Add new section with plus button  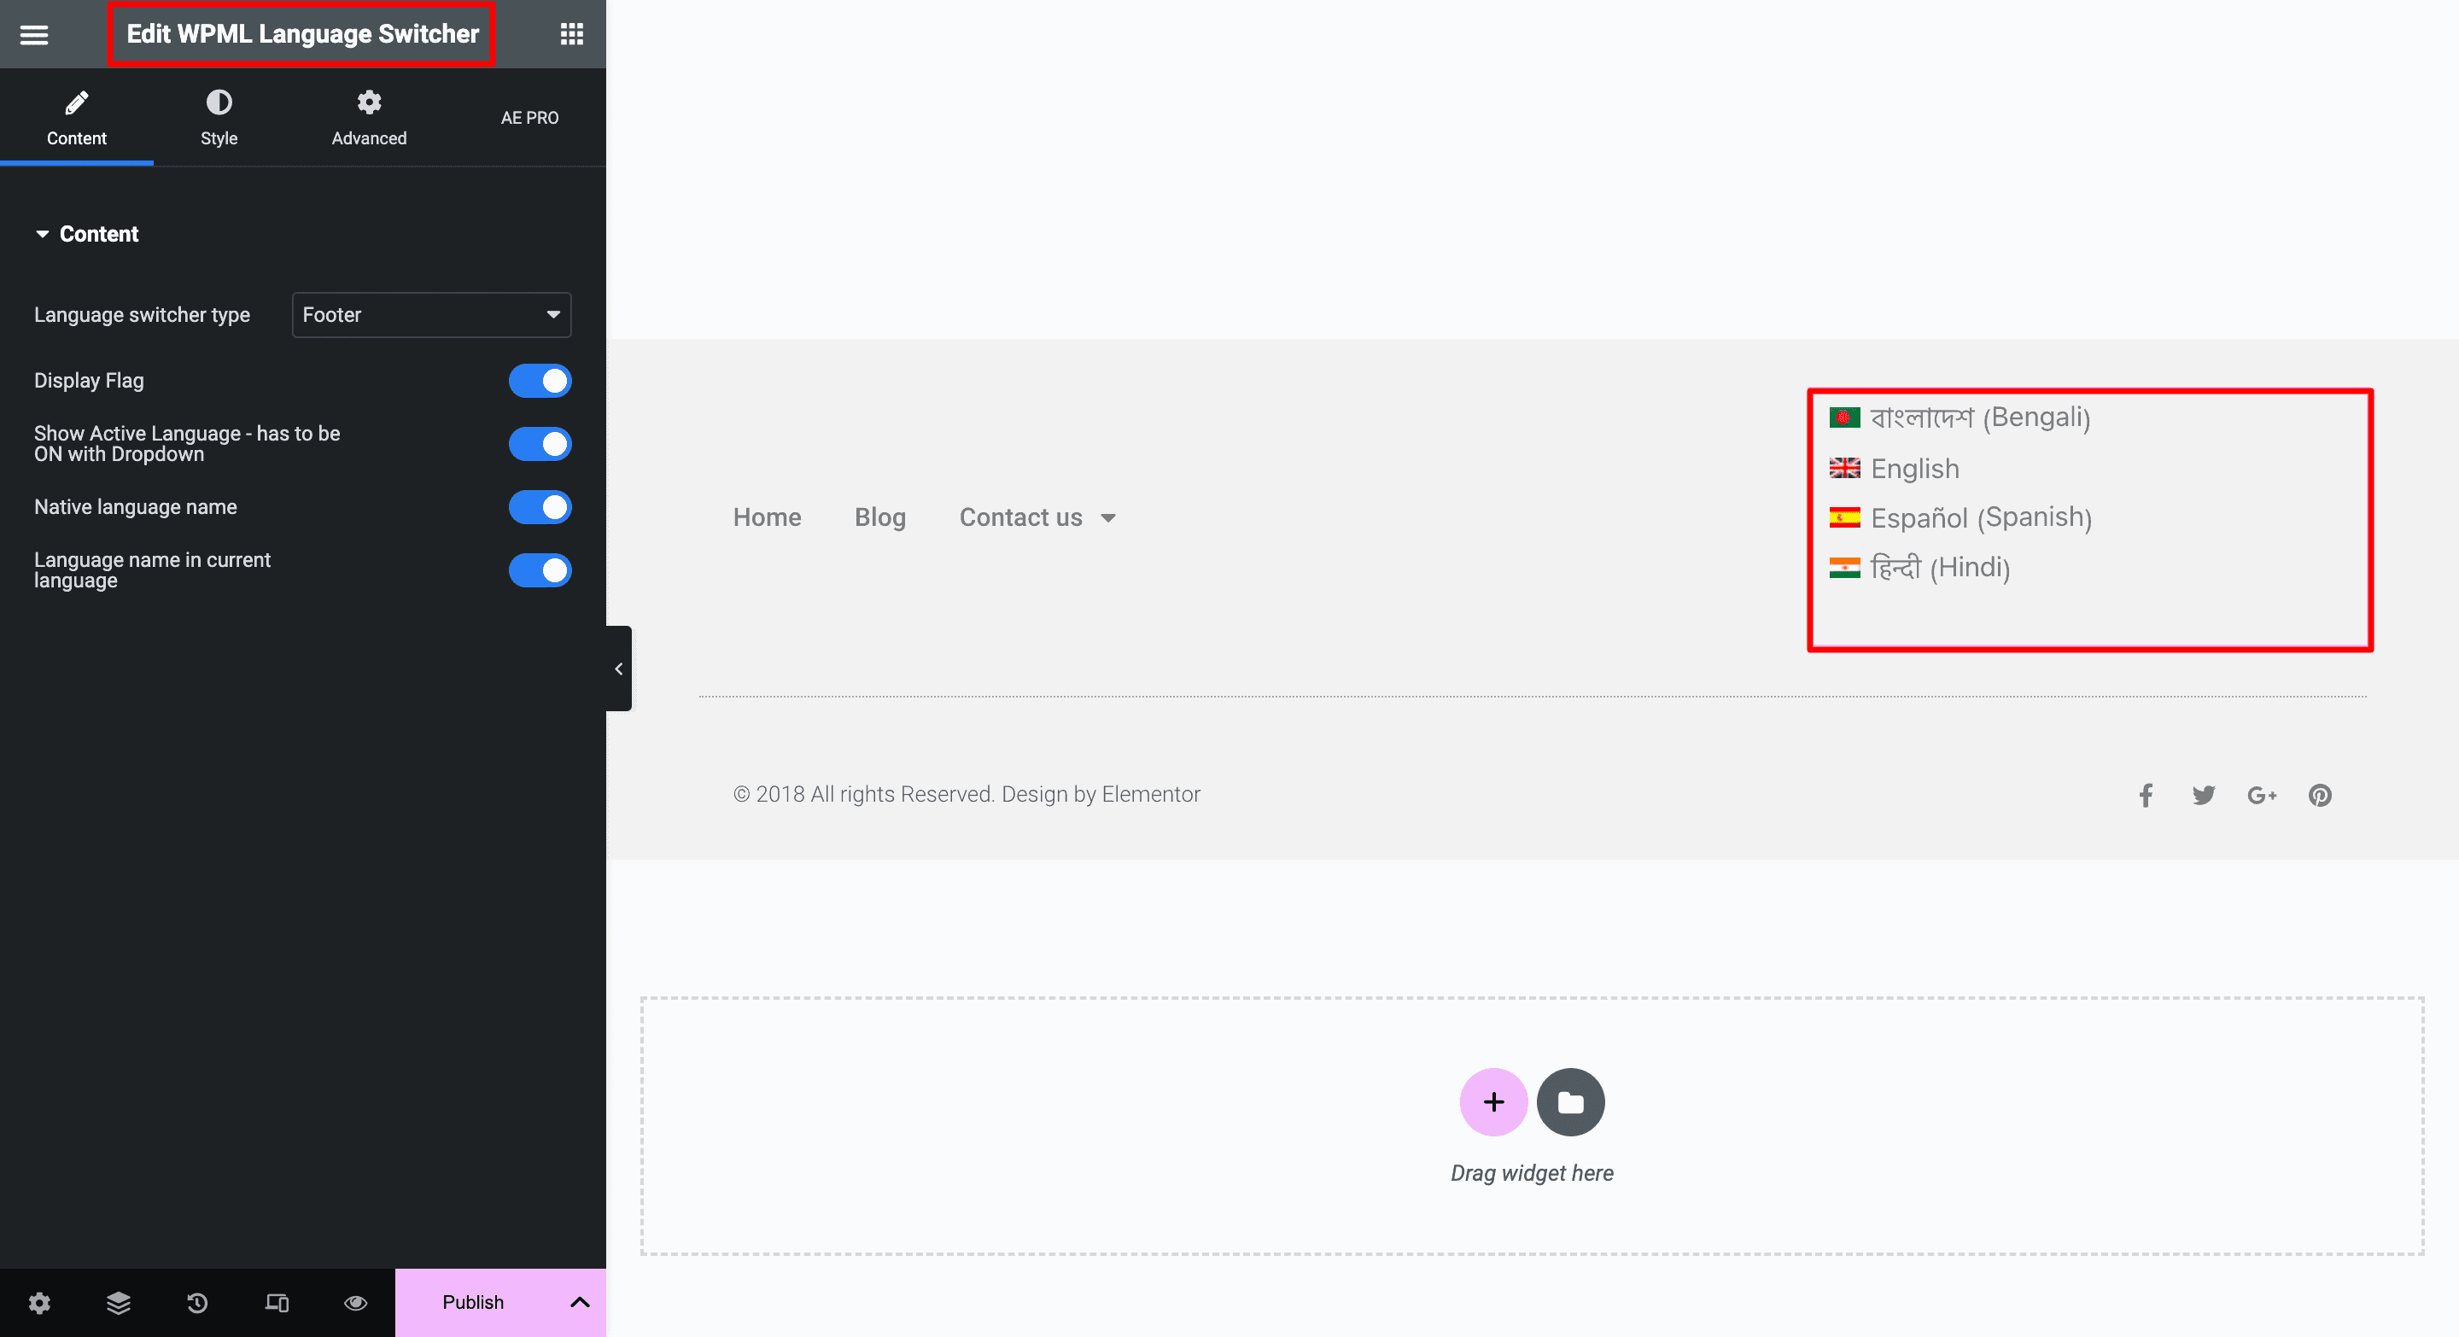click(x=1493, y=1102)
